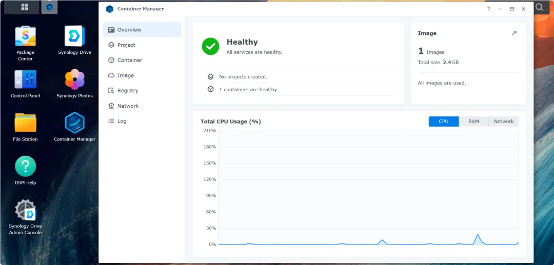
Task: Open Image section via arrow icon
Action: 514,33
